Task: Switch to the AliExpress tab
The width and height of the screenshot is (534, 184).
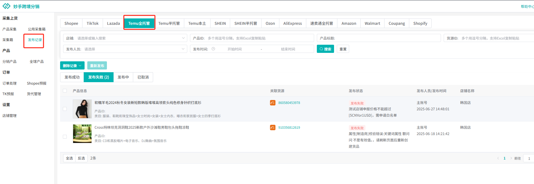Action: click(x=292, y=23)
